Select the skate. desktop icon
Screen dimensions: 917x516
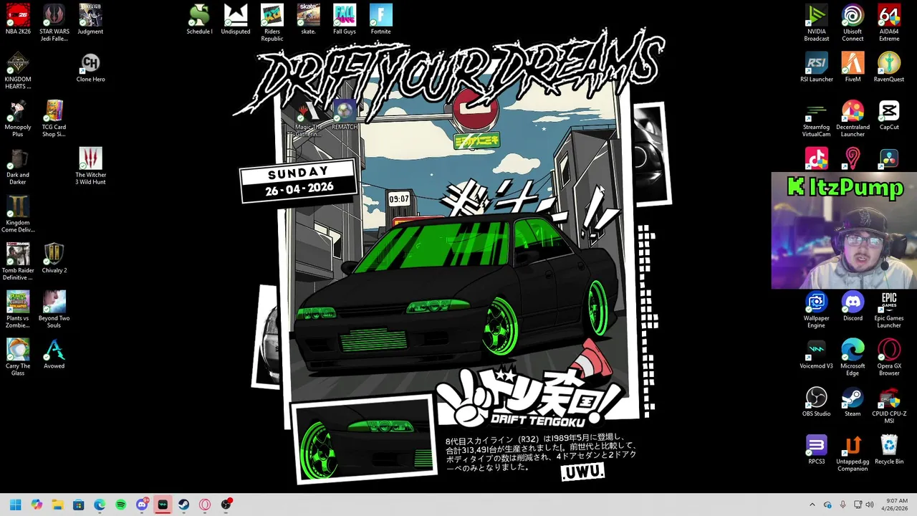[x=308, y=19]
